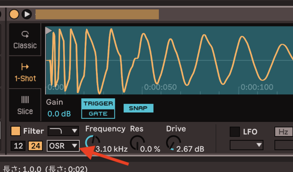Click the Gain label
Image resolution: width=293 pixels, height=172 pixels.
(55, 102)
